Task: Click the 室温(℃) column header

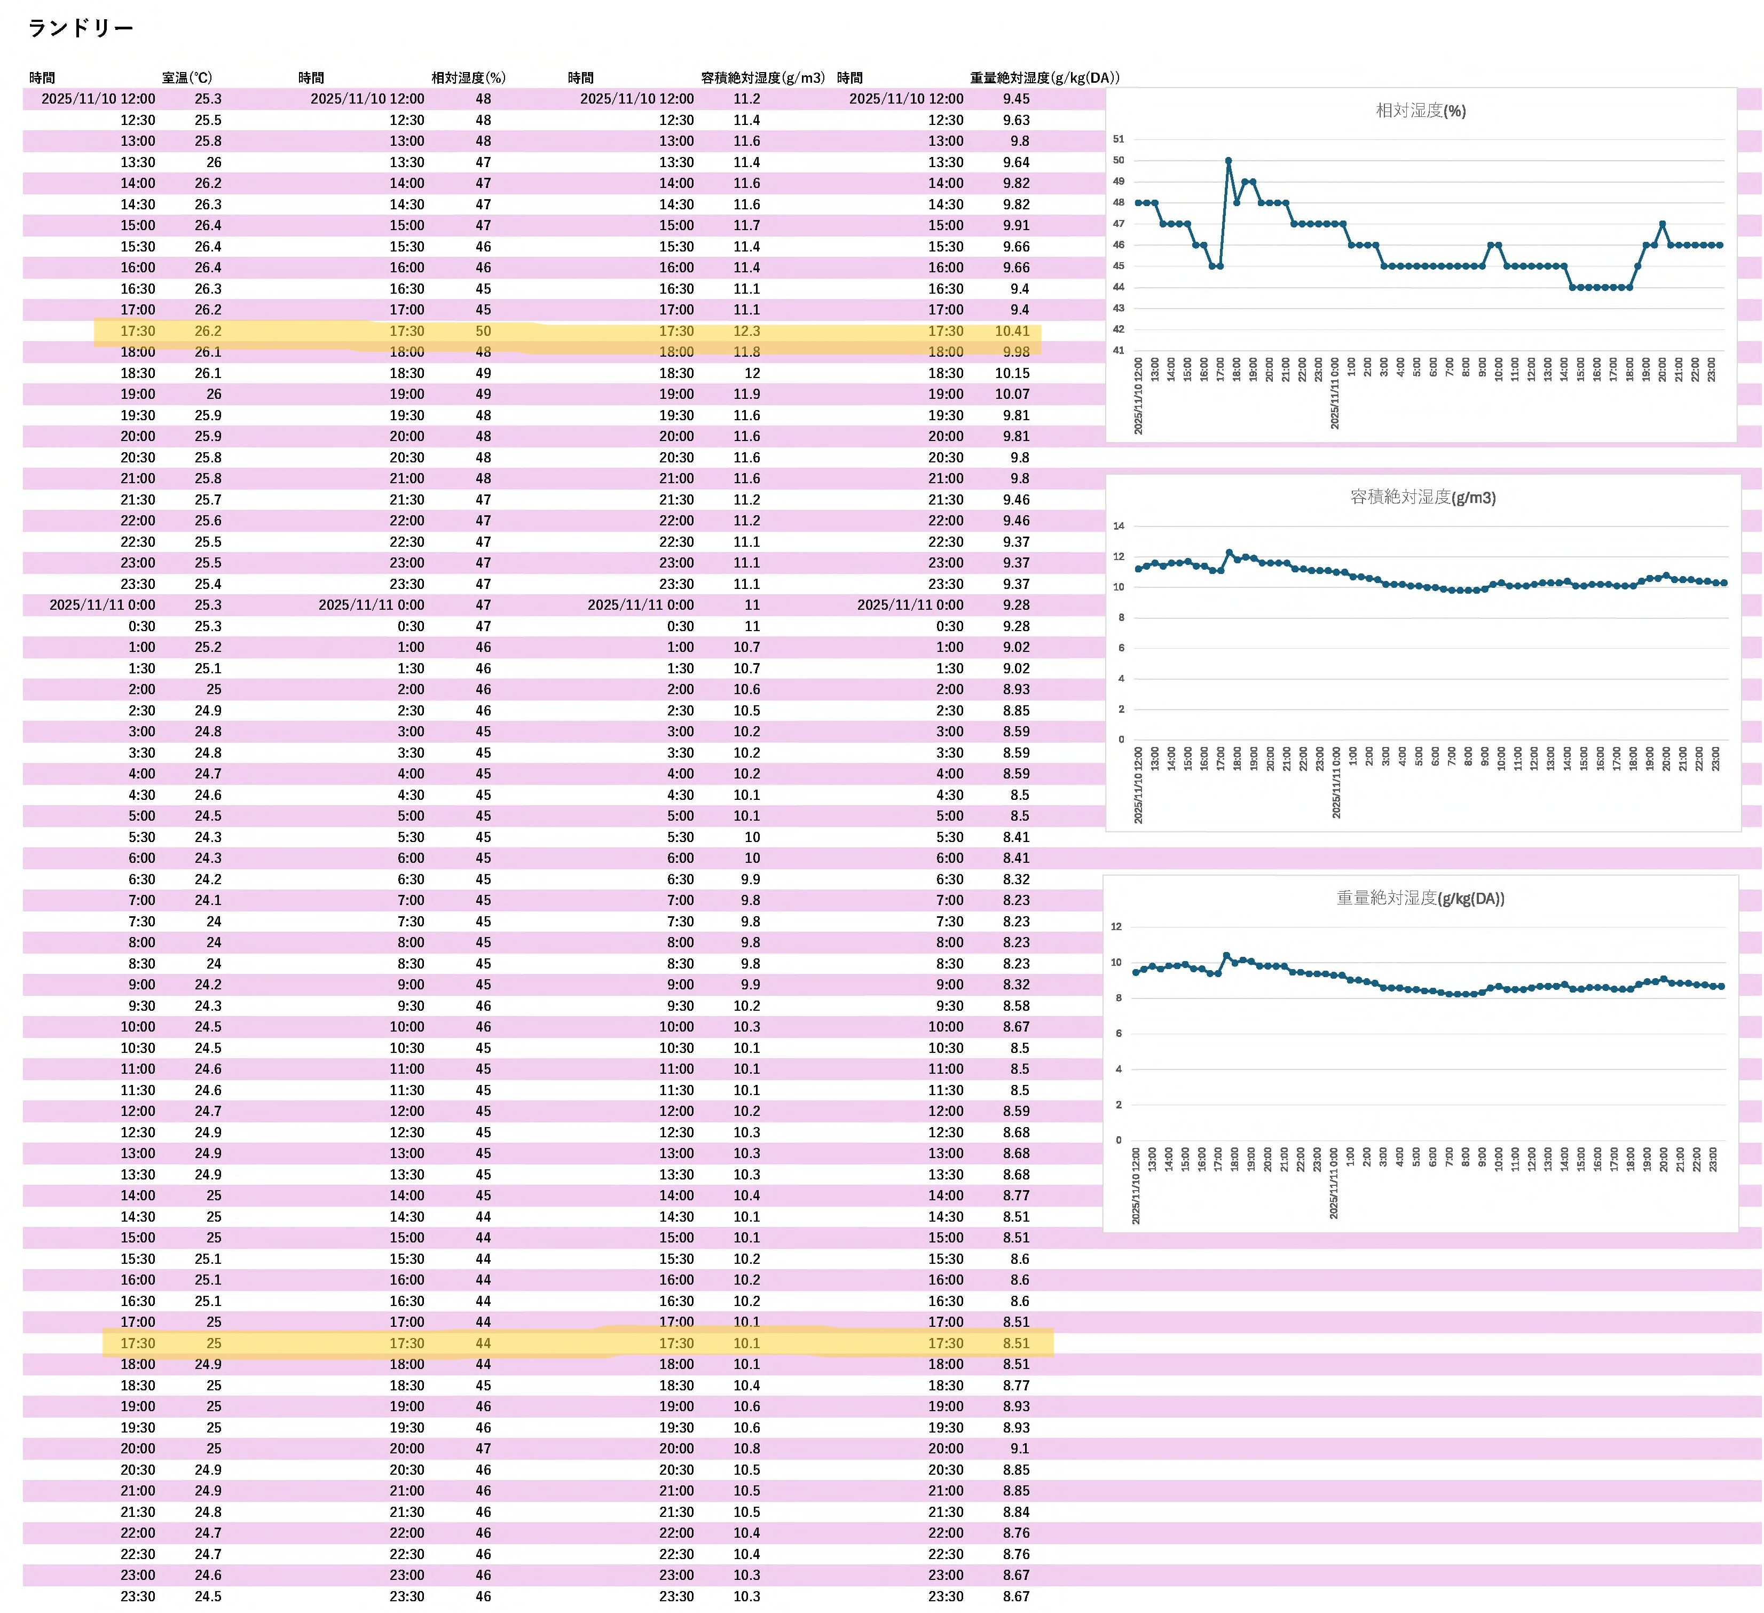Action: [x=187, y=78]
